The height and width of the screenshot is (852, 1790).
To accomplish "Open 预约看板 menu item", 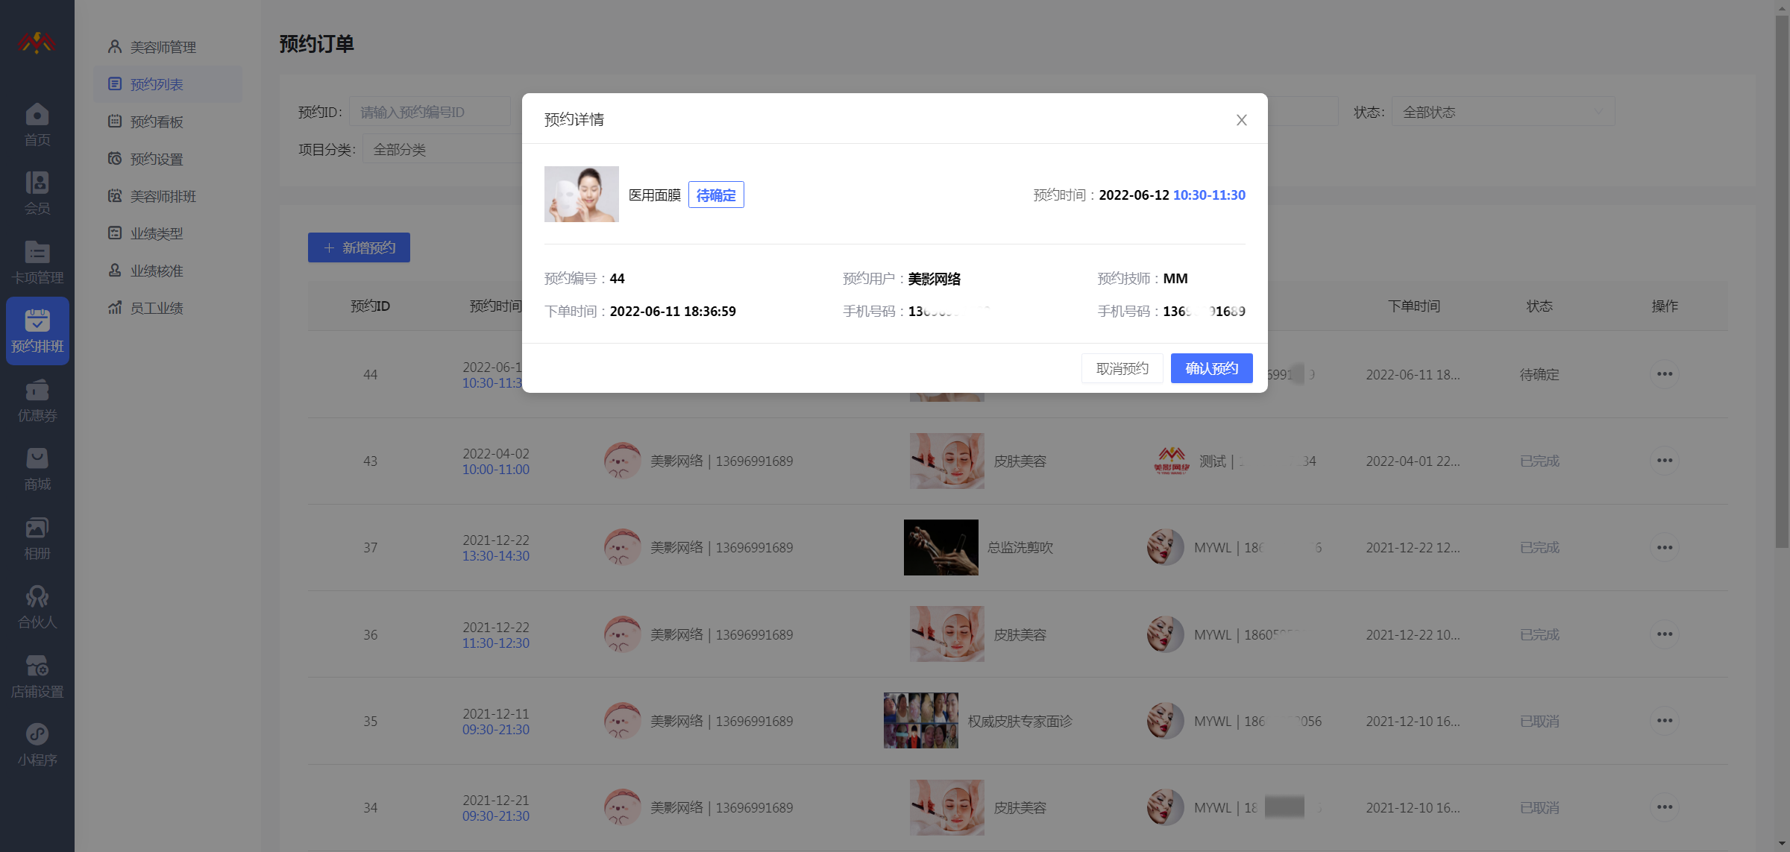I will pos(157,122).
